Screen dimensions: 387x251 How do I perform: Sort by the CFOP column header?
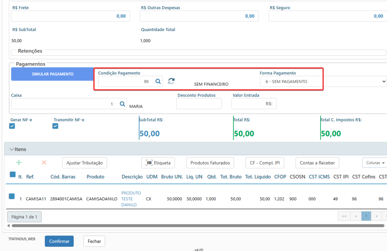click(x=280, y=177)
